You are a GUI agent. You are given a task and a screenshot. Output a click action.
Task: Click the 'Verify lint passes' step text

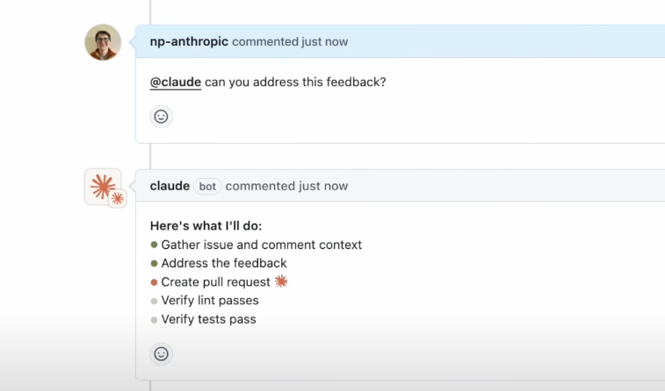(210, 301)
